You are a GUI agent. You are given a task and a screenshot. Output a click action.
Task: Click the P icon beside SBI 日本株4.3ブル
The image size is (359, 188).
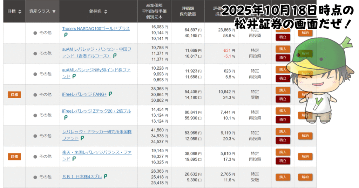click(x=105, y=176)
